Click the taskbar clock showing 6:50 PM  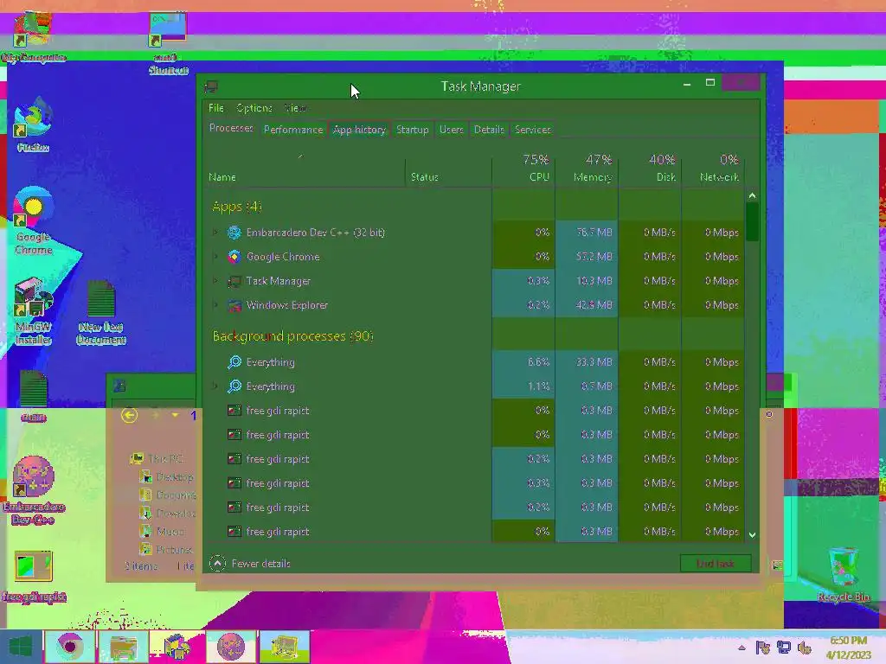(848, 647)
